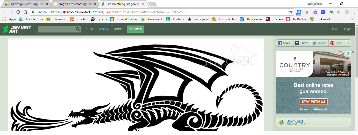The width and height of the screenshot is (358, 135).
Task: Open the SHOP menu item
Action: pyautogui.click(x=89, y=29)
